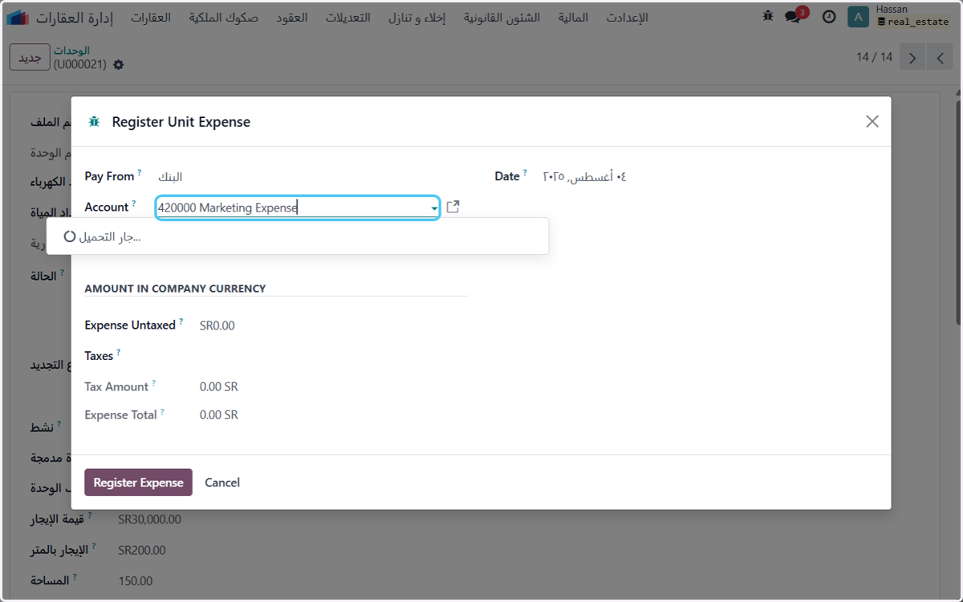Open the الوحدات breadcrumb link
This screenshot has width=963, height=602.
click(x=71, y=51)
